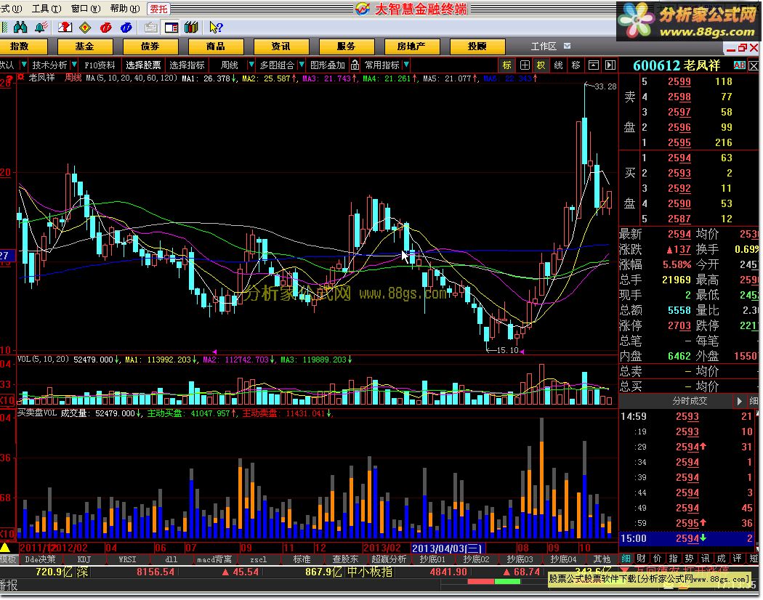
Task: Click the 投顾 yellow button
Action: (x=477, y=46)
